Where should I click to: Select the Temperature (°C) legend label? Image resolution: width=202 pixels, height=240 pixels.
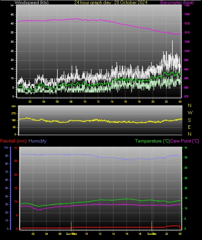click(x=152, y=141)
